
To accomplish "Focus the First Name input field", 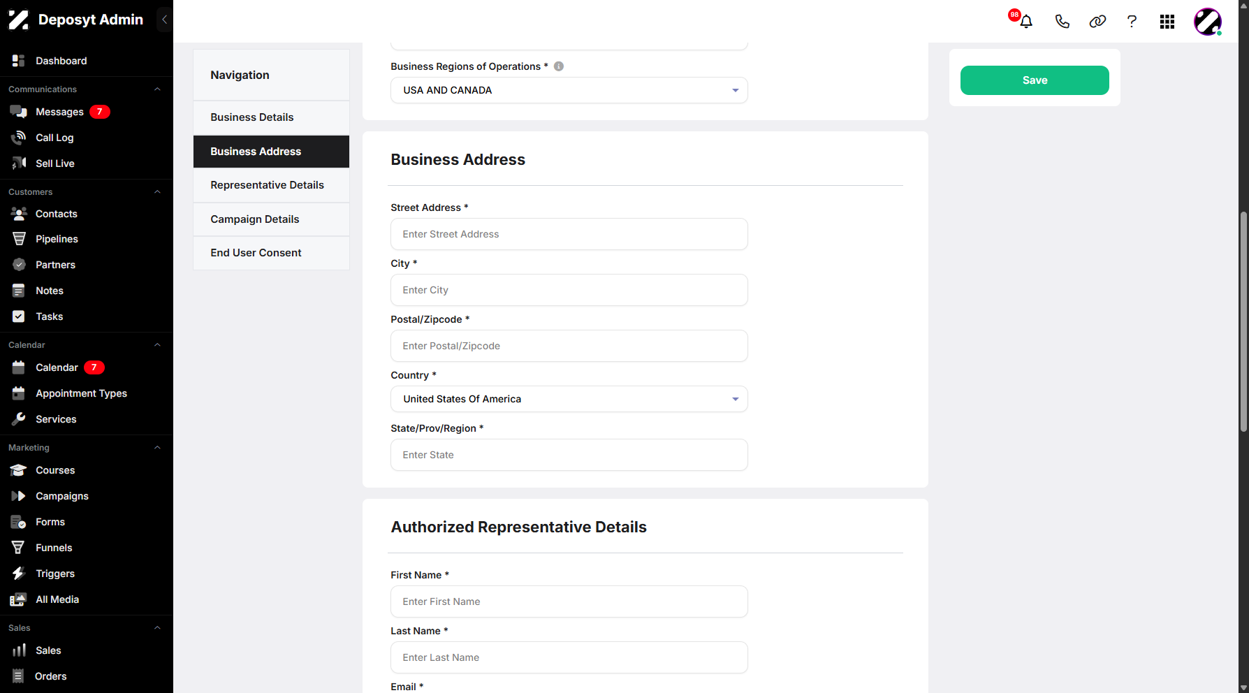I will (569, 601).
